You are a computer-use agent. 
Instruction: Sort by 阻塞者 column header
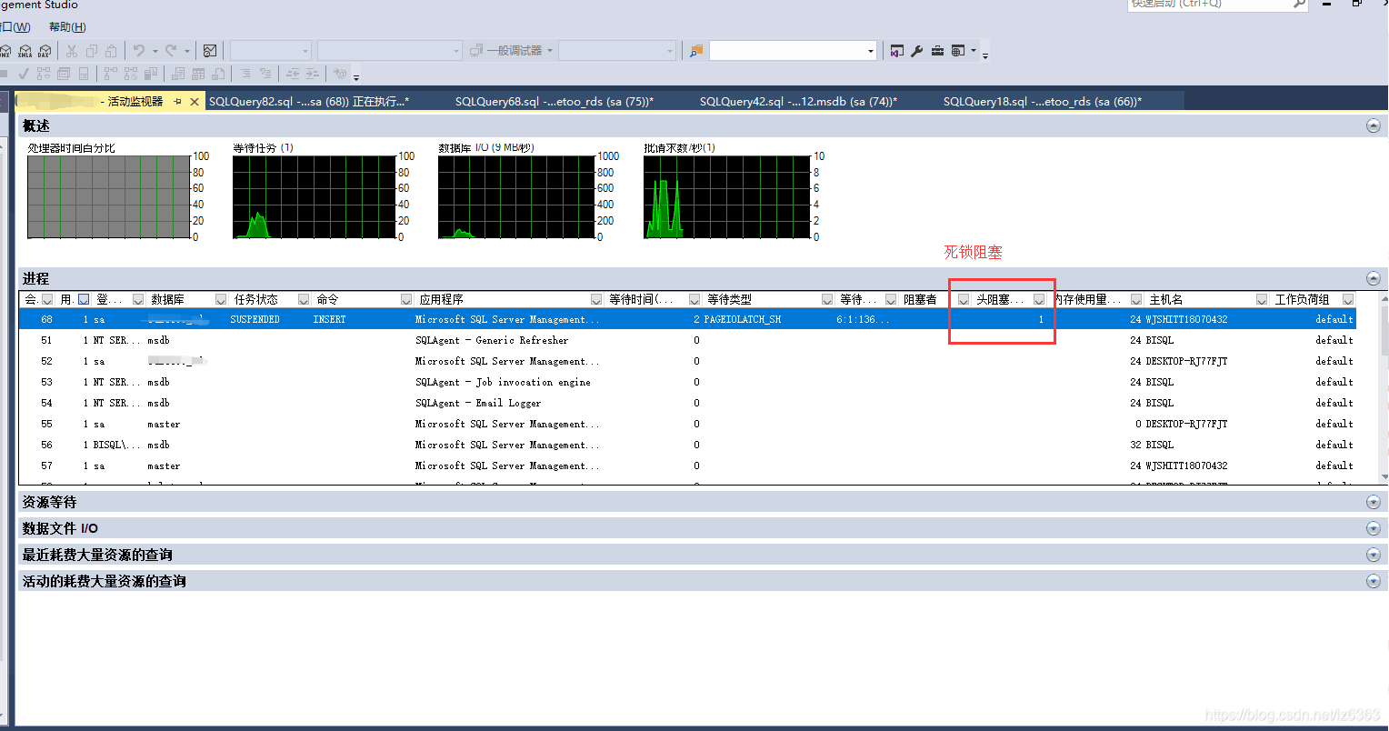click(920, 299)
